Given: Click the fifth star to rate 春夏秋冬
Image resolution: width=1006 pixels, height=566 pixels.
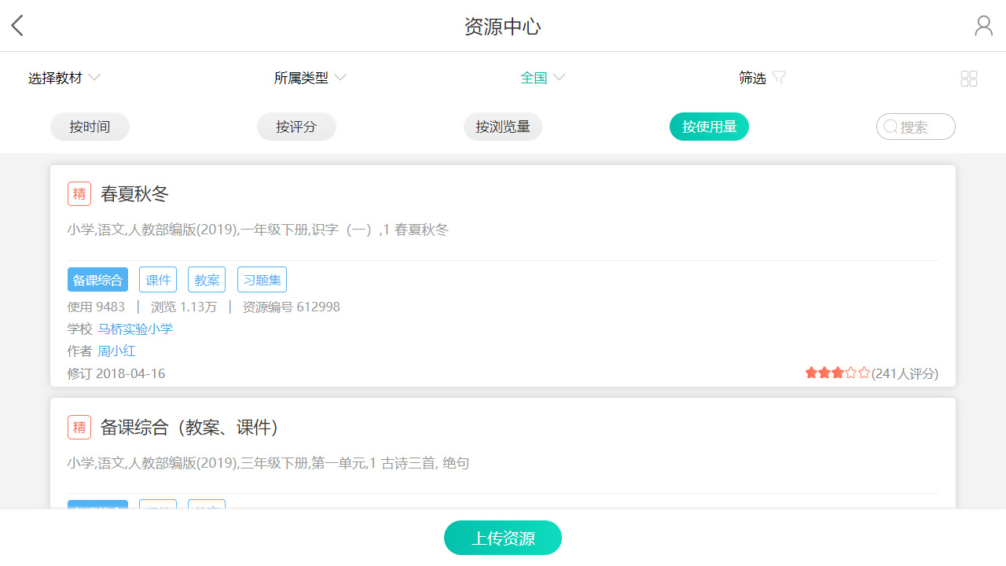Looking at the screenshot, I should 864,373.
